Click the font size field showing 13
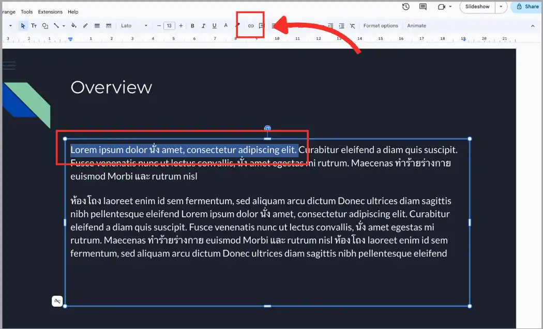Screen dimensions: 543x329 click(169, 26)
